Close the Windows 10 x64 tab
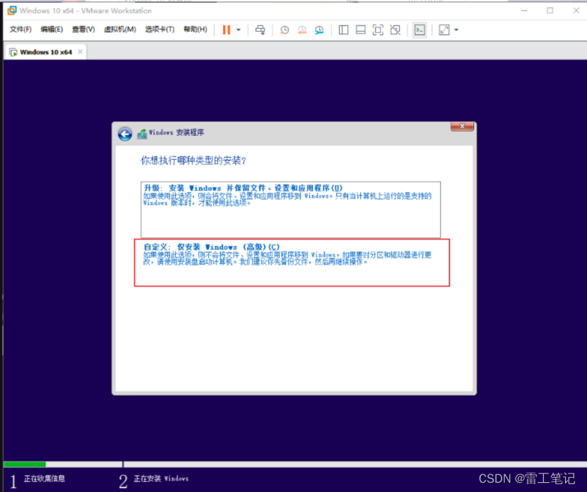 click(80, 52)
